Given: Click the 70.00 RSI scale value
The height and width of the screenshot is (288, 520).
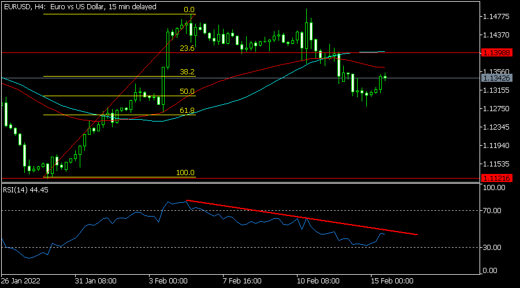Looking at the screenshot, I should click(x=492, y=211).
